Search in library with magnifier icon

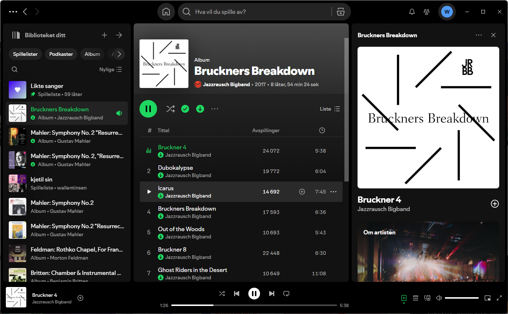(x=15, y=69)
